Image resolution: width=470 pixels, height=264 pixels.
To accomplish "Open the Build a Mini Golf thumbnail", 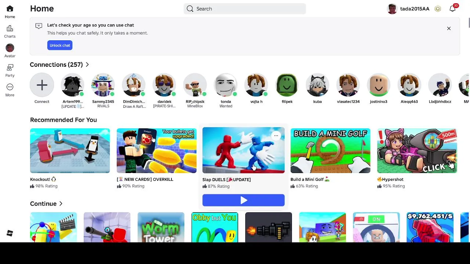I will click(330, 151).
